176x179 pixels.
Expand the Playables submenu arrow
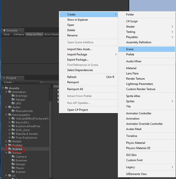point(172,37)
